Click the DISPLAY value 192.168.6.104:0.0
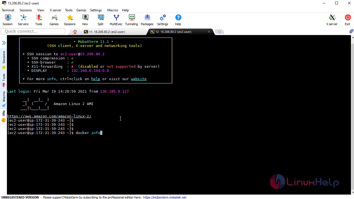 coord(90,71)
